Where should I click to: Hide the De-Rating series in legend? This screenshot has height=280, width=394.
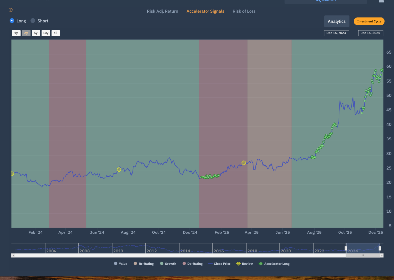184,264
